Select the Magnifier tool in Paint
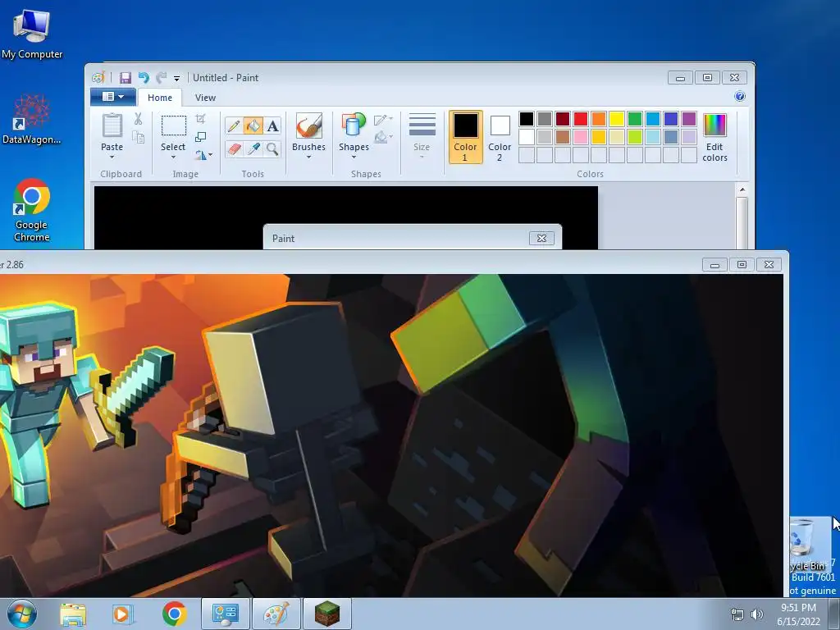Image resolution: width=840 pixels, height=630 pixels. (x=272, y=148)
